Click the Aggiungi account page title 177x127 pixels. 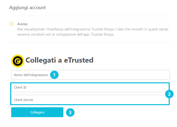coord(27,8)
